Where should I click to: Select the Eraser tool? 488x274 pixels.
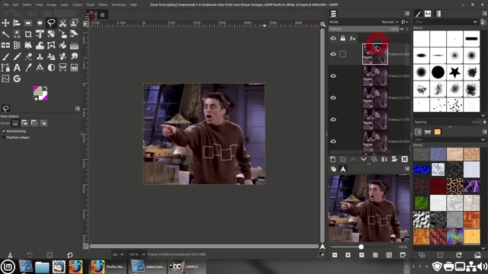click(28, 56)
